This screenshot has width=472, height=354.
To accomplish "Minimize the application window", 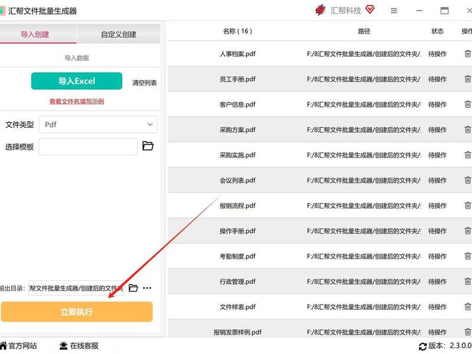I will [419, 11].
